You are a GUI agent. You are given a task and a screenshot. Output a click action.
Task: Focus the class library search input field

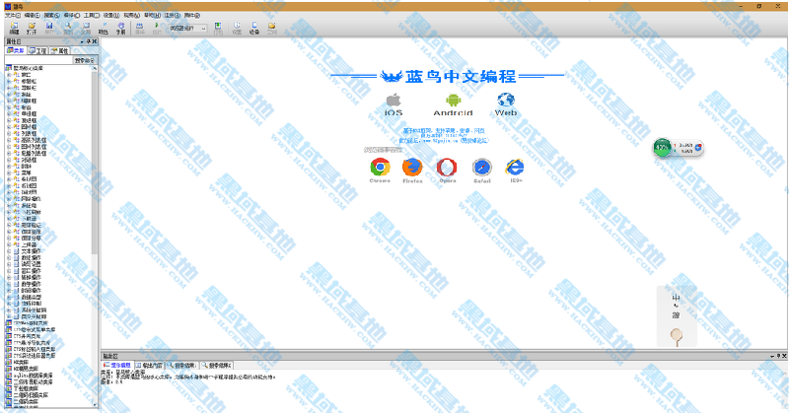pos(39,60)
